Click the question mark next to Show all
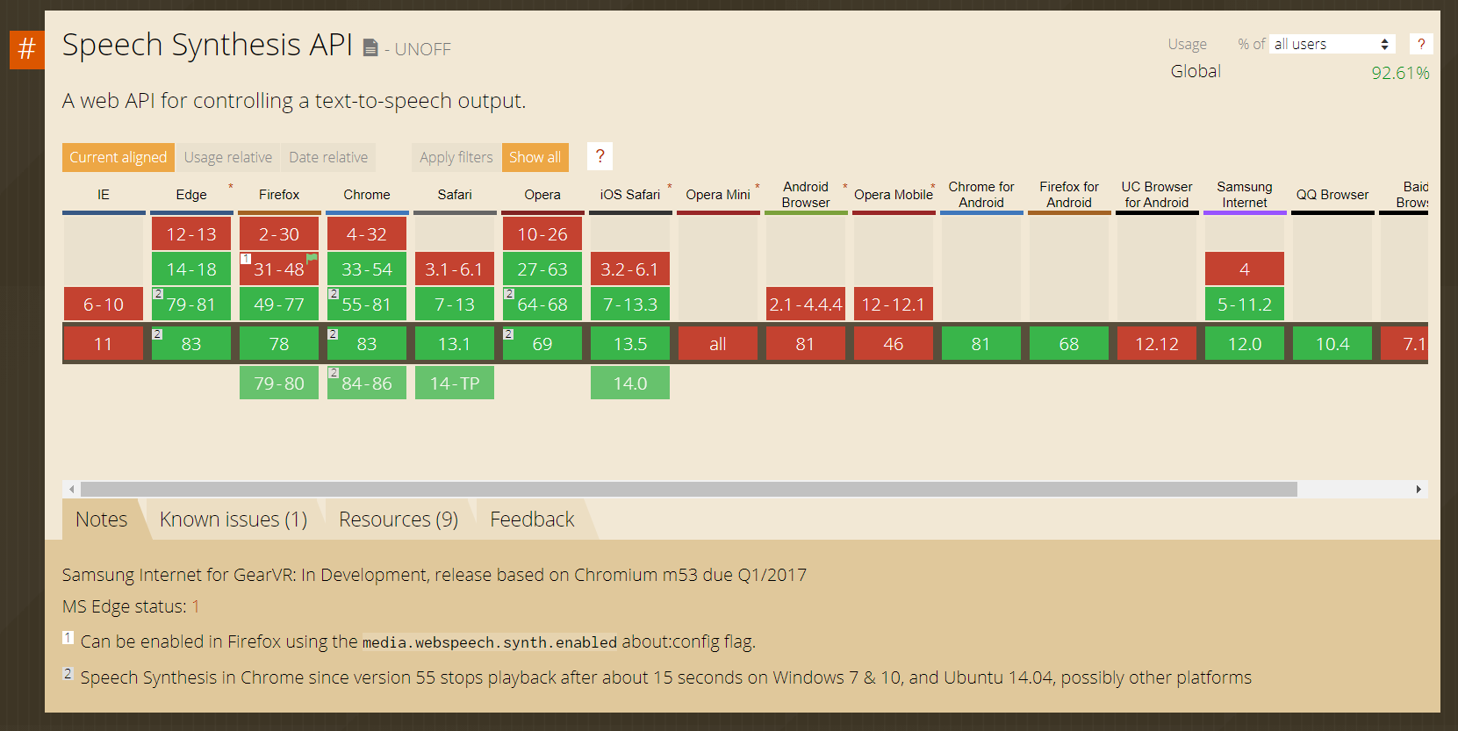Screen dimensions: 1458x731 point(600,156)
